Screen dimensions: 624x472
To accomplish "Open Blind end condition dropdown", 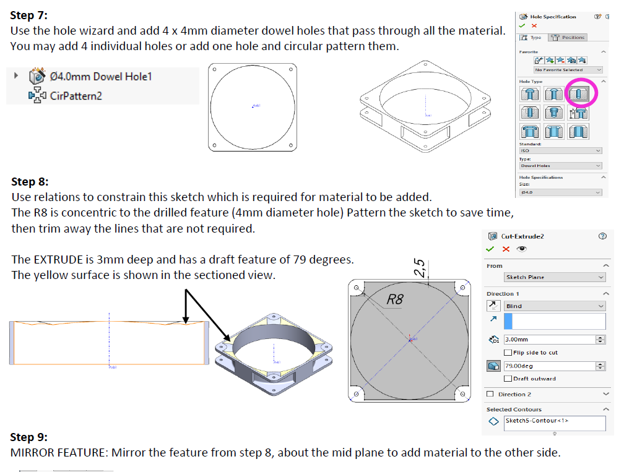I will tap(555, 306).
